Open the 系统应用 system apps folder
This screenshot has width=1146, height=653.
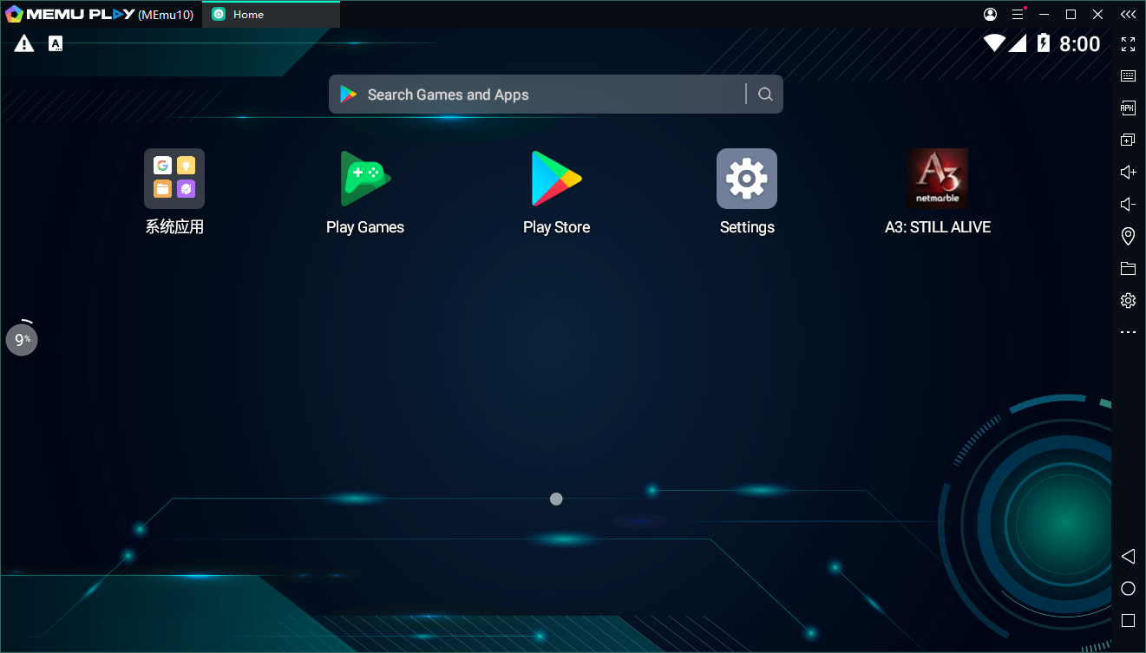tap(174, 179)
